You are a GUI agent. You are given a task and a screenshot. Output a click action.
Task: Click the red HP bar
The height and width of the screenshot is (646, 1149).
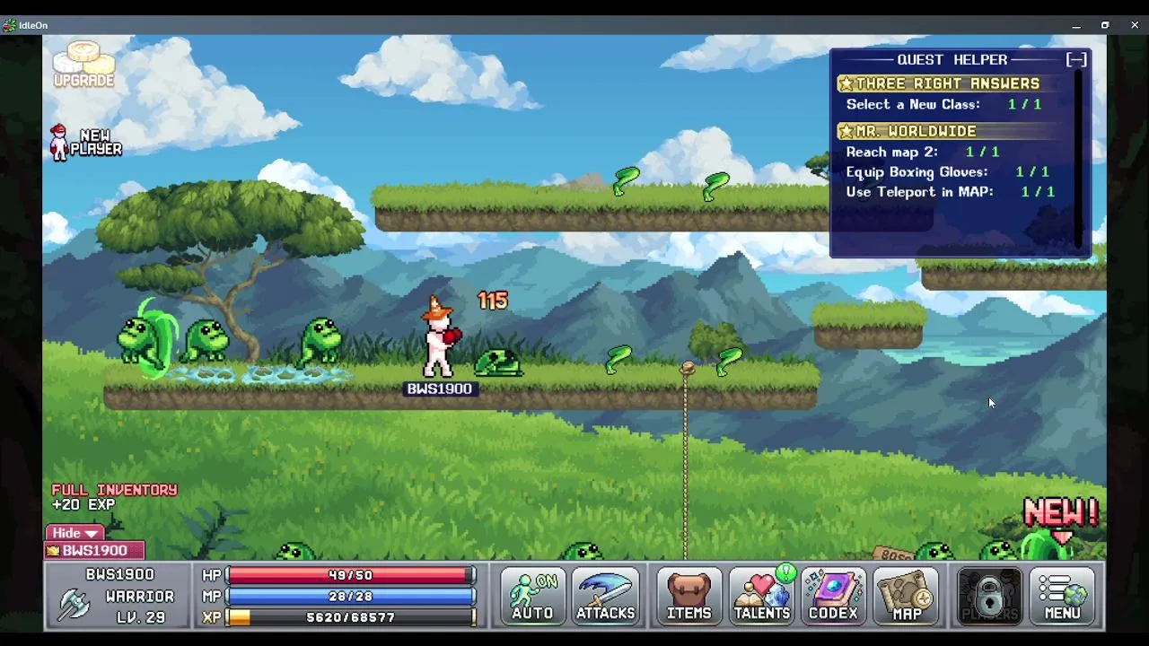point(351,575)
